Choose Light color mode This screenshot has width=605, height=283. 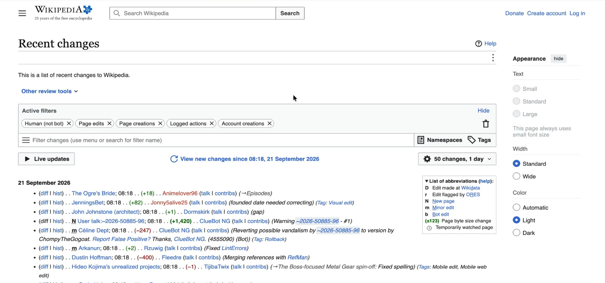(x=517, y=220)
